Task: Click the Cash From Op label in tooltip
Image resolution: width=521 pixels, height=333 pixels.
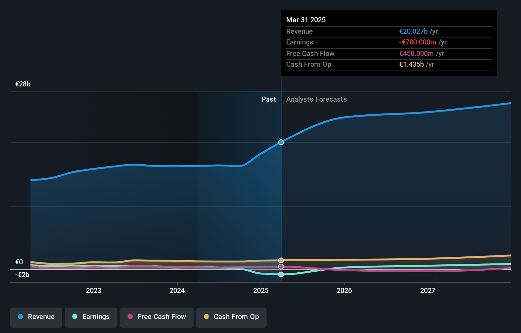Action: [309, 65]
